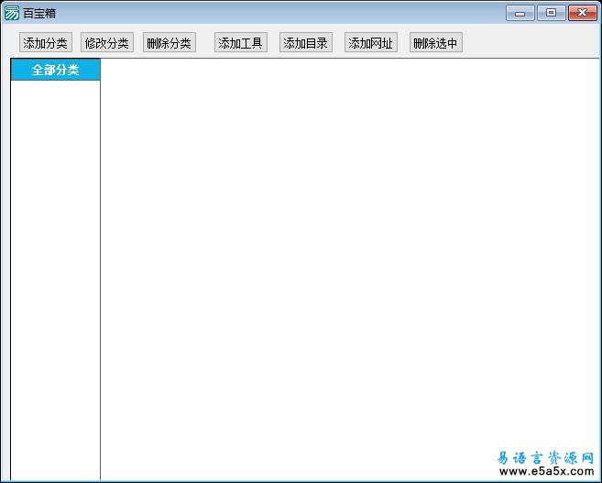Close the 百宝箱 window
The image size is (602, 483).
582,13
